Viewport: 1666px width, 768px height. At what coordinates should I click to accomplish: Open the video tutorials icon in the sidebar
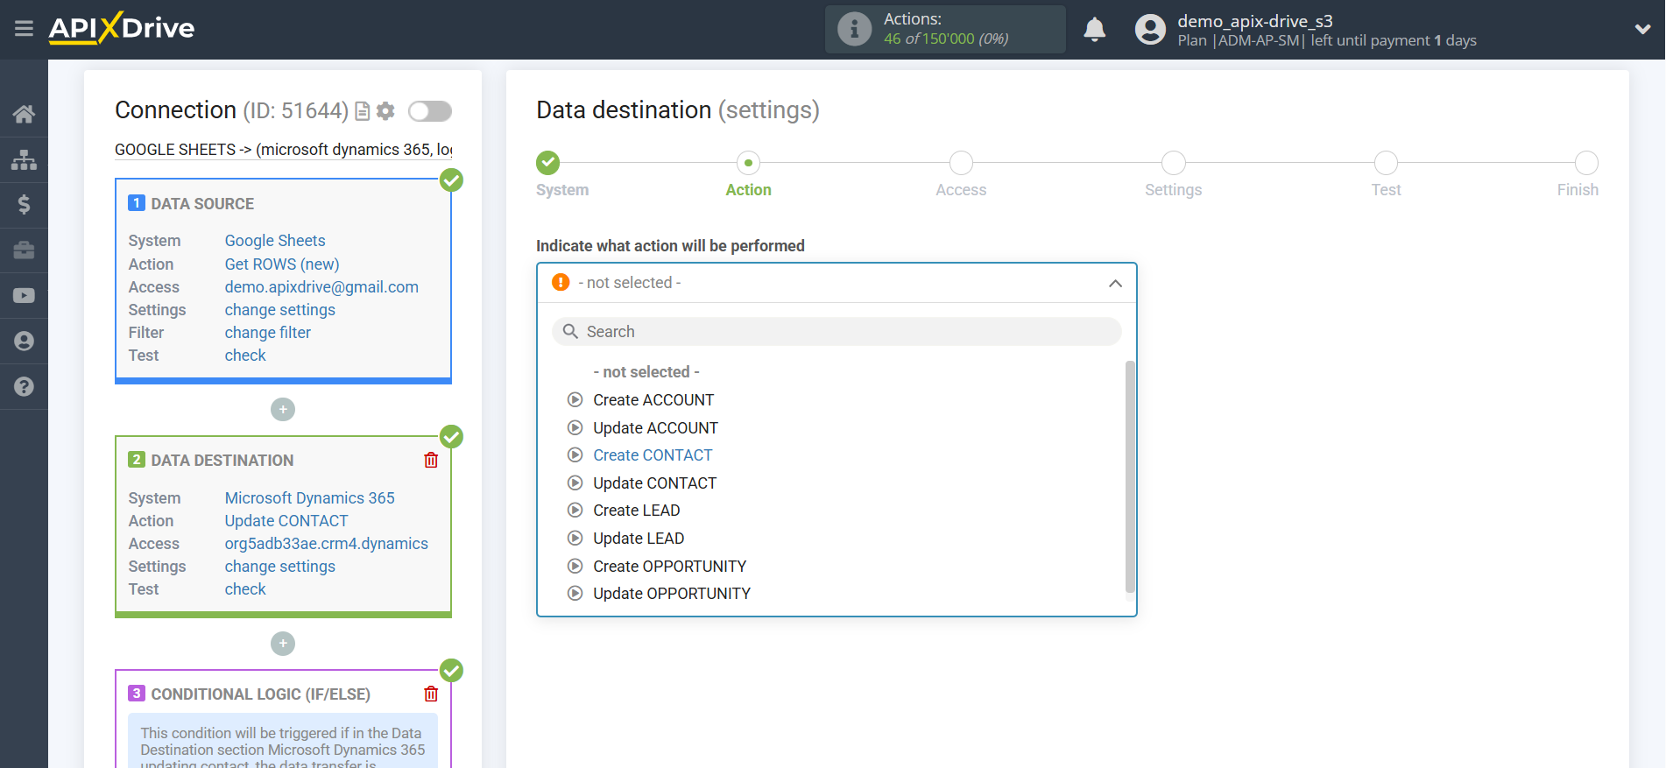pos(24,296)
